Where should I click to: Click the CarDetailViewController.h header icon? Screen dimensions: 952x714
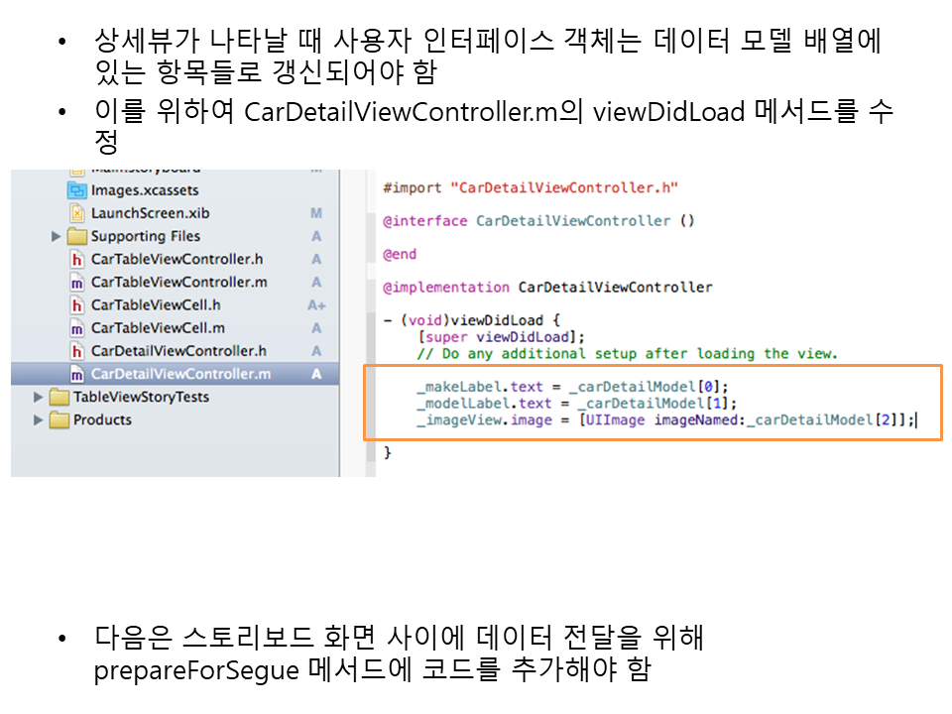(76, 351)
